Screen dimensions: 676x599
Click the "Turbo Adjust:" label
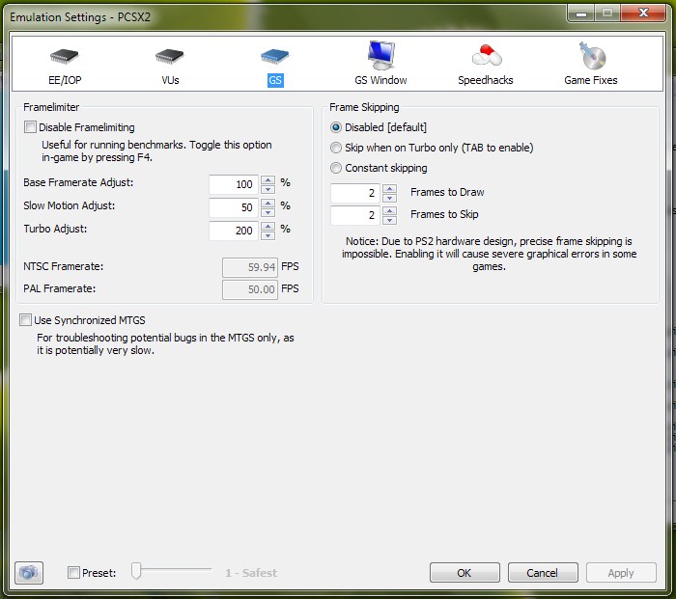click(55, 229)
